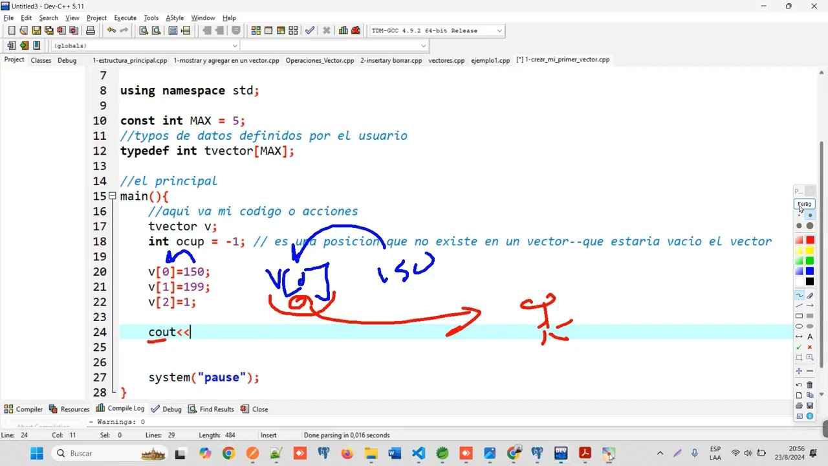Click the Syntax Check checkmark icon
The height and width of the screenshot is (466, 828).
point(310,30)
